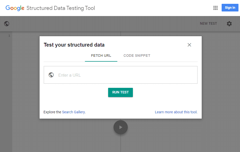
Task: Click the Test your structured data heading
Action: pyautogui.click(x=74, y=45)
